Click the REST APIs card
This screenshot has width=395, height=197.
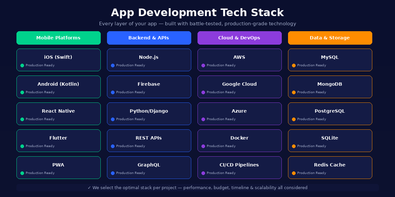(149, 141)
